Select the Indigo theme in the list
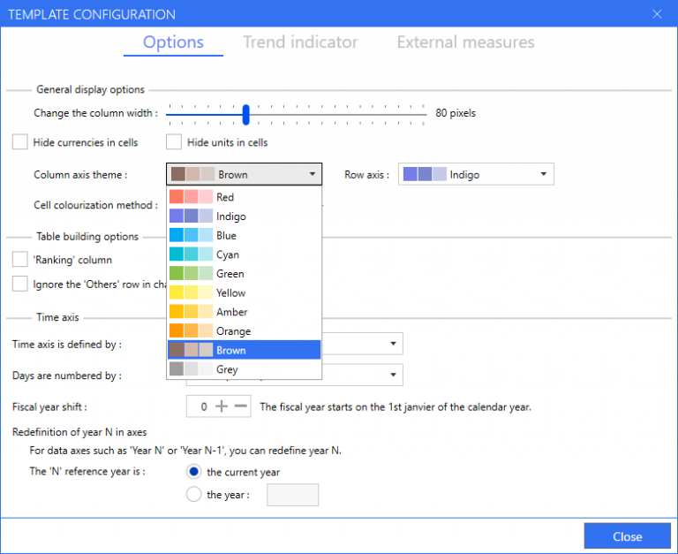Screen dimensions: 678x554 (x=245, y=216)
